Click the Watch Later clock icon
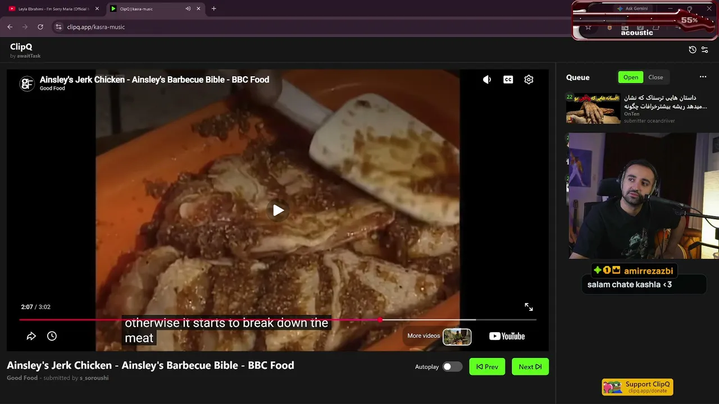 coord(52,336)
